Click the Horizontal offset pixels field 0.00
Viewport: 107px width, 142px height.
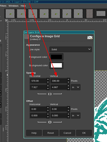click(38, 109)
